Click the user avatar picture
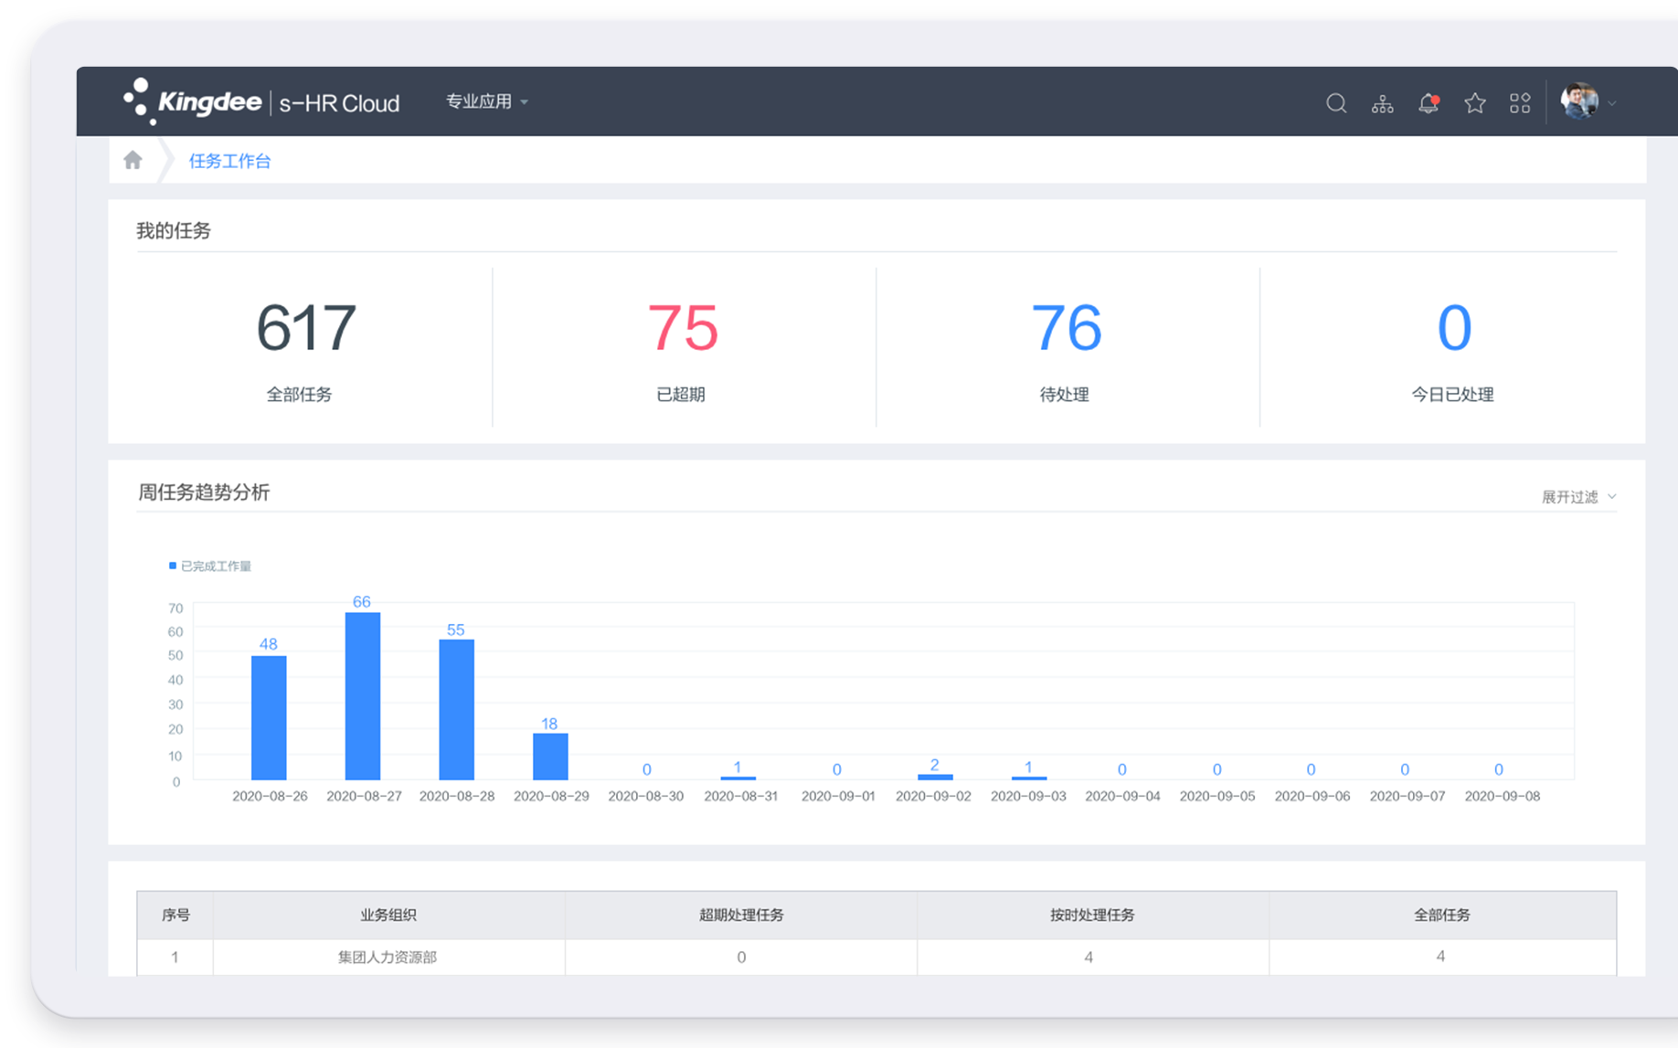This screenshot has height=1048, width=1678. click(x=1578, y=101)
